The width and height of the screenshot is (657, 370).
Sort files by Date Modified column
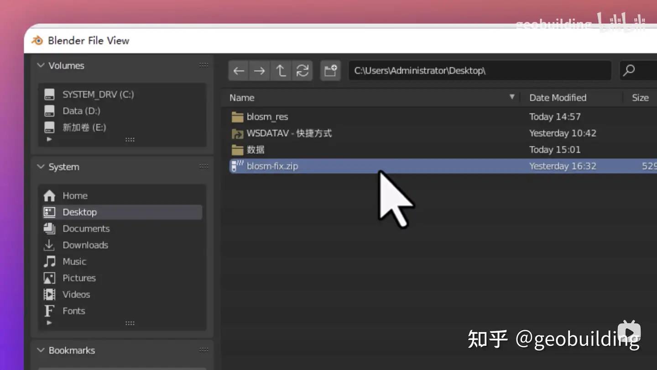tap(558, 98)
